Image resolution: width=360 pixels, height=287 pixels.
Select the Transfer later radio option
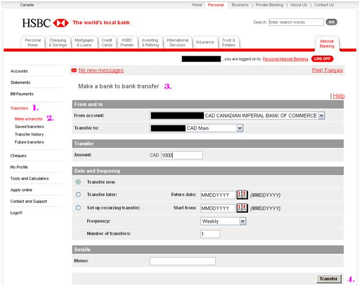point(78,195)
